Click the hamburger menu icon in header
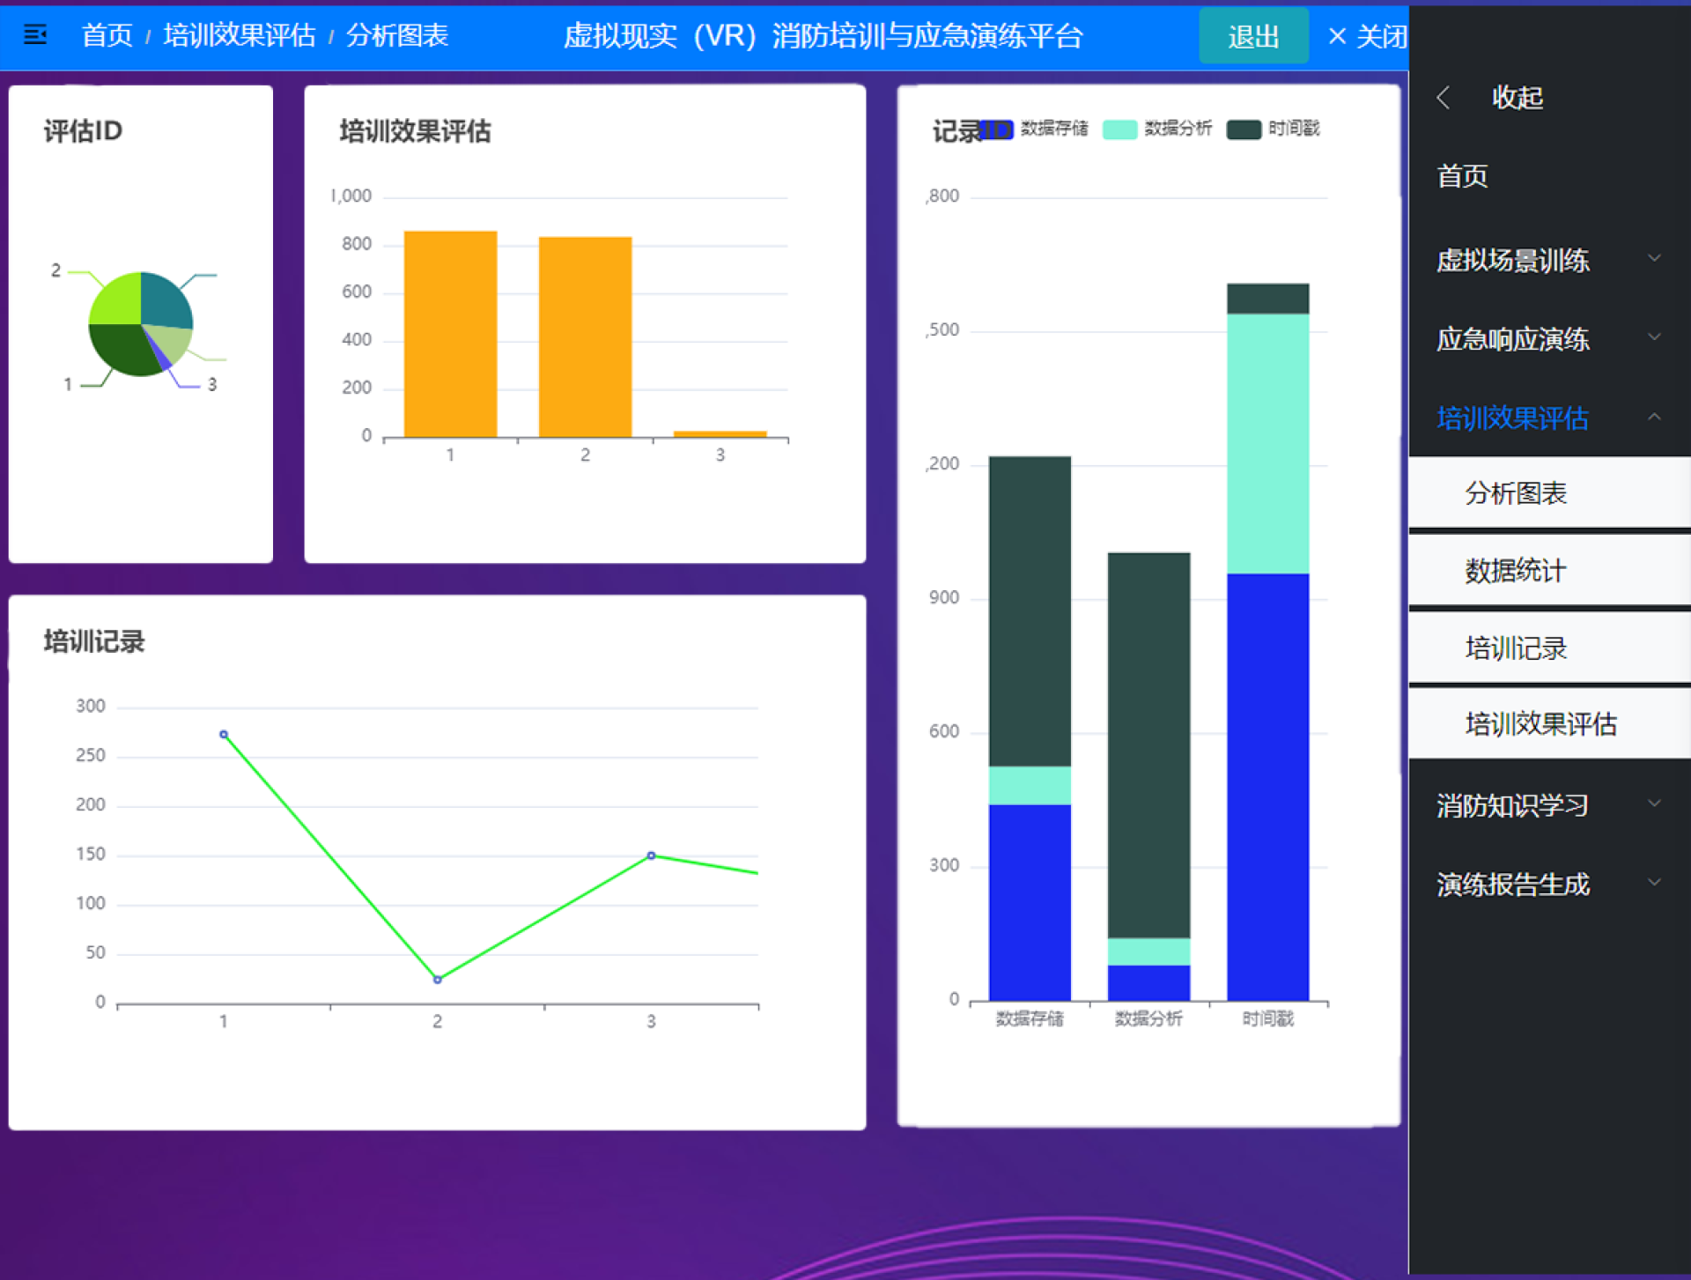The width and height of the screenshot is (1691, 1280). coord(35,34)
